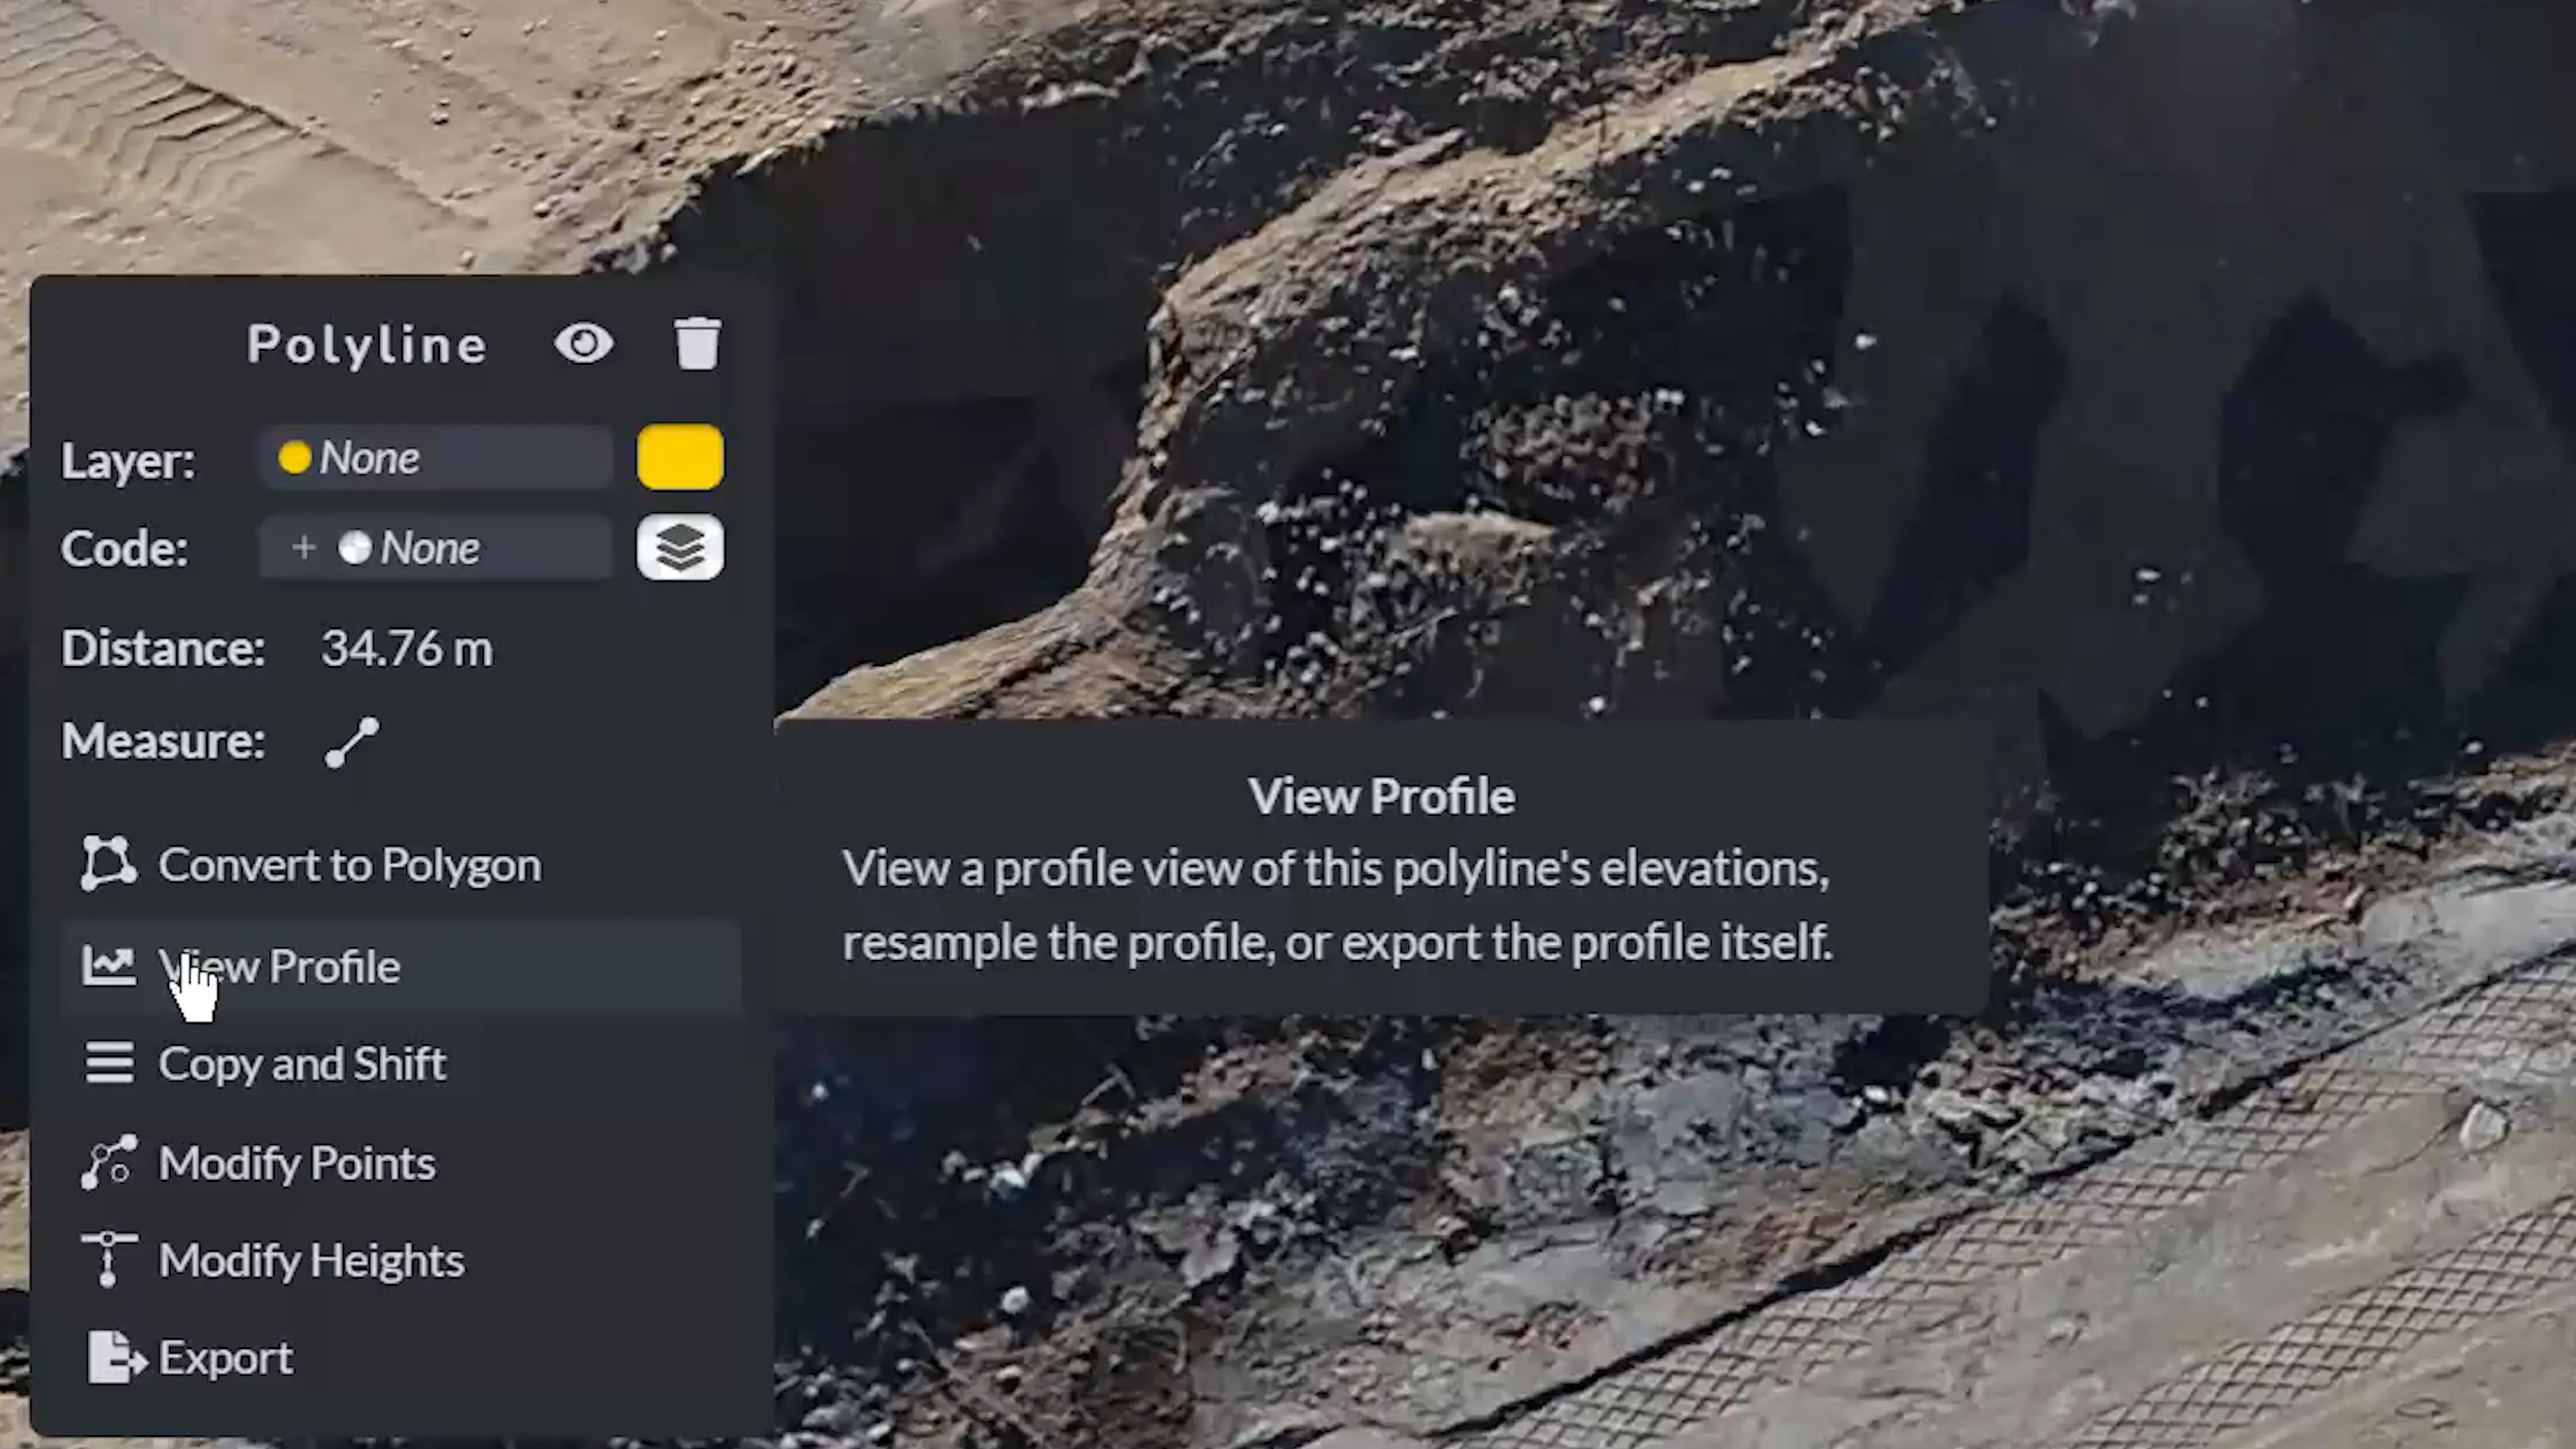
Task: Click the yellow Layer color swatch
Action: coord(680,458)
